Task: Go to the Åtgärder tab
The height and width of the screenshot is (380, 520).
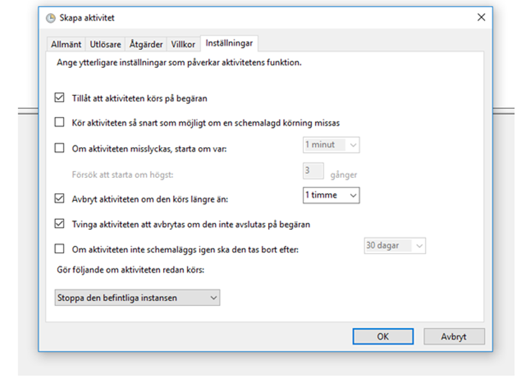Action: pos(145,44)
